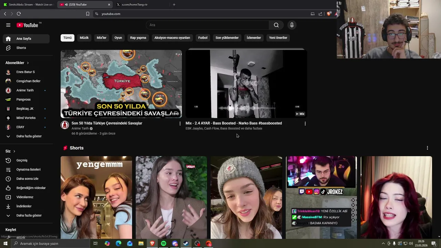Open File Explorer from the taskbar
The height and width of the screenshot is (248, 441).
click(141, 244)
